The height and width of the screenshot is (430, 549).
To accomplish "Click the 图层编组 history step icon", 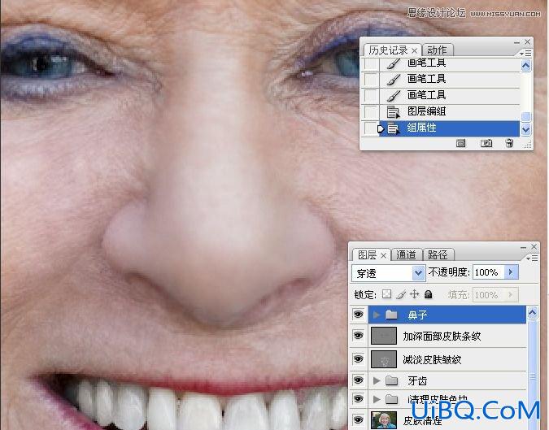I will [x=393, y=112].
